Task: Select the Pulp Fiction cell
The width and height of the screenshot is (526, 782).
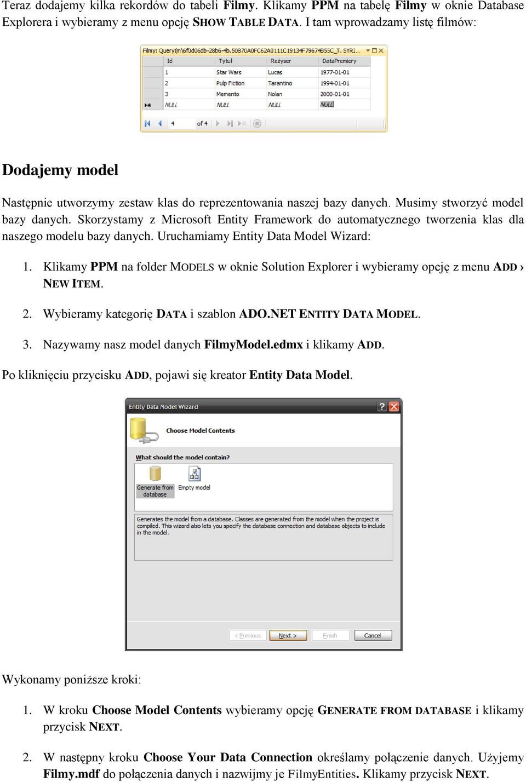Action: (241, 83)
